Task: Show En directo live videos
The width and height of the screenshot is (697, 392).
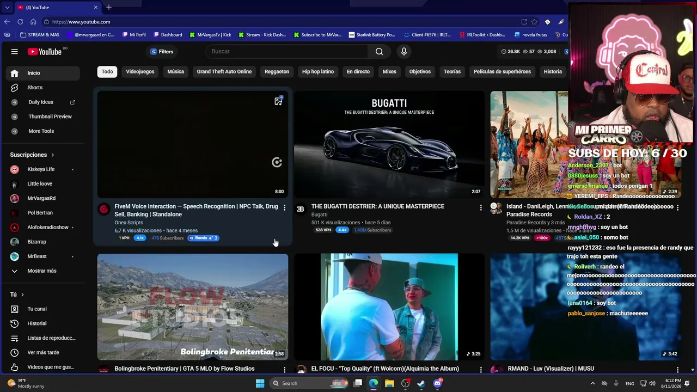Action: [358, 72]
